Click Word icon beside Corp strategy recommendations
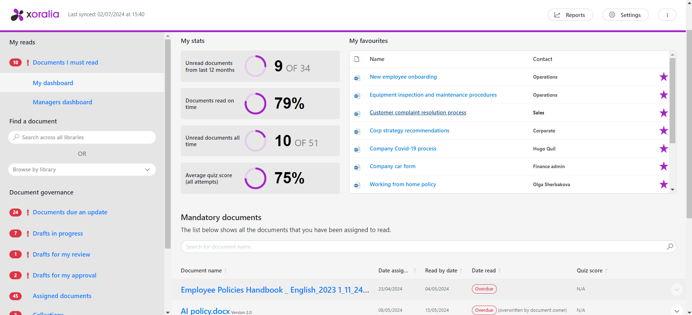 (x=357, y=131)
